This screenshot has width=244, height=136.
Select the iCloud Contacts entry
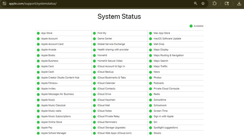(x=106, y=89)
